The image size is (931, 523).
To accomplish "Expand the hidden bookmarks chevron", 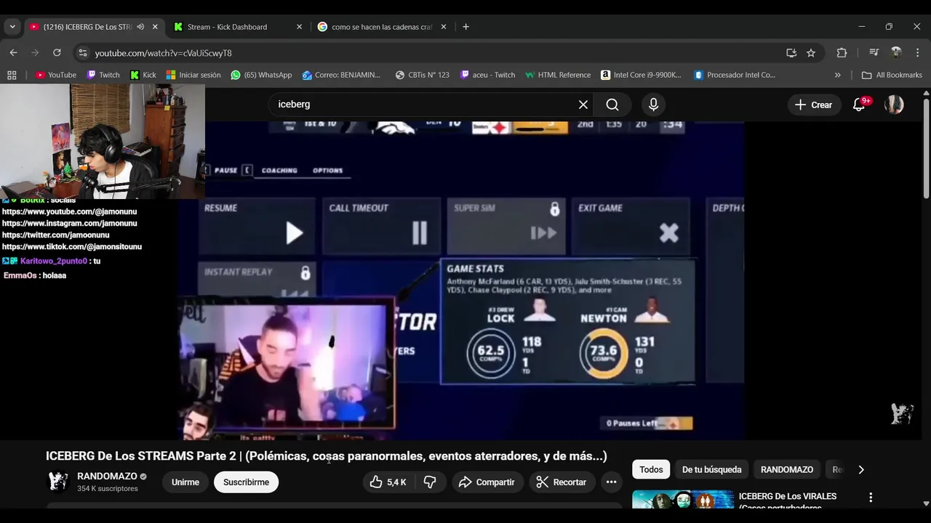I will [x=837, y=75].
